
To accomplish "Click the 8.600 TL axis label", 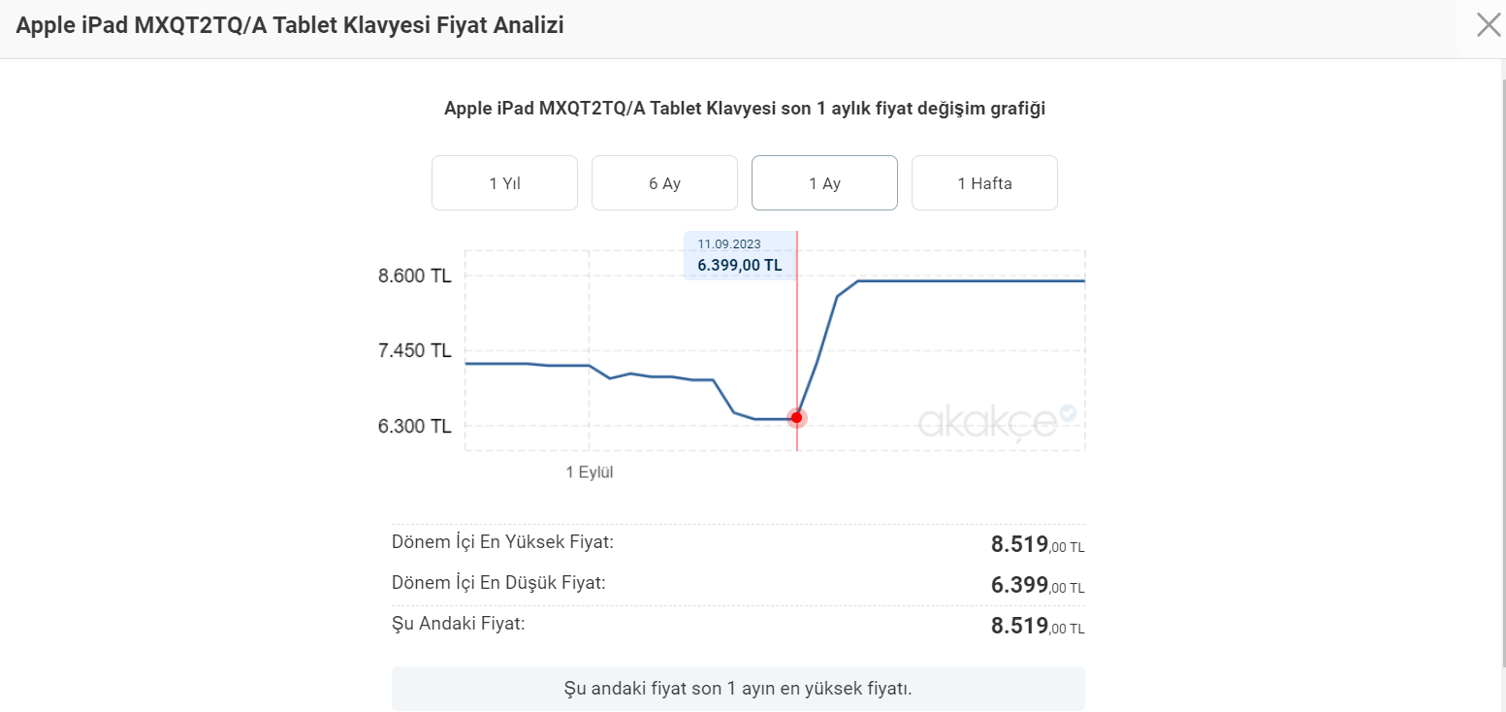I will (x=414, y=276).
